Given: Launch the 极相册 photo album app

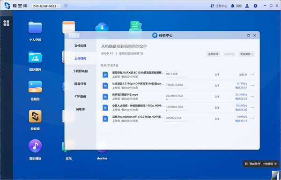Looking at the screenshot, I should (x=35, y=87).
